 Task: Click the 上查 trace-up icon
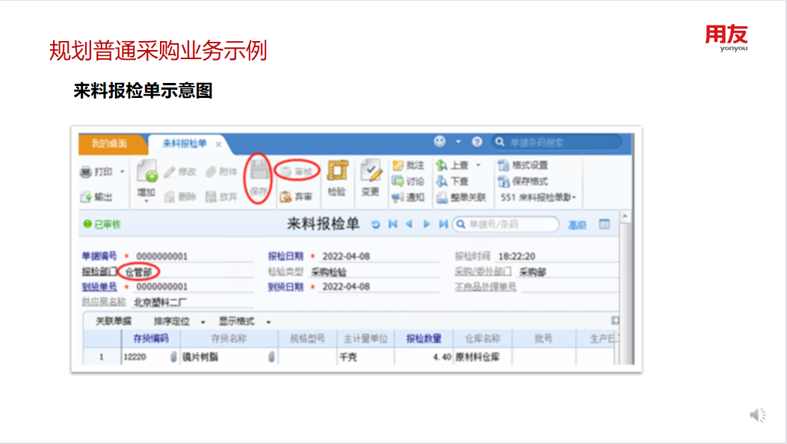point(442,165)
